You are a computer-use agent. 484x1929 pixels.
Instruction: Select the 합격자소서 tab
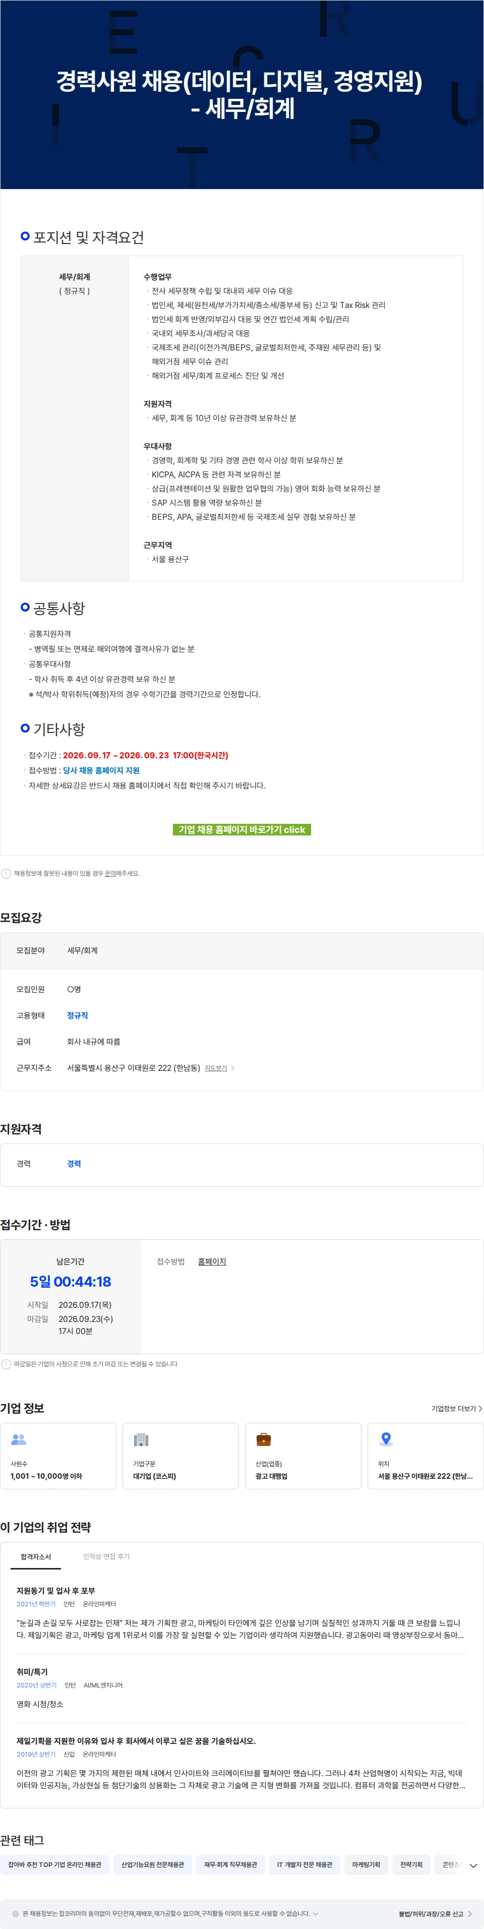pyautogui.click(x=36, y=1557)
